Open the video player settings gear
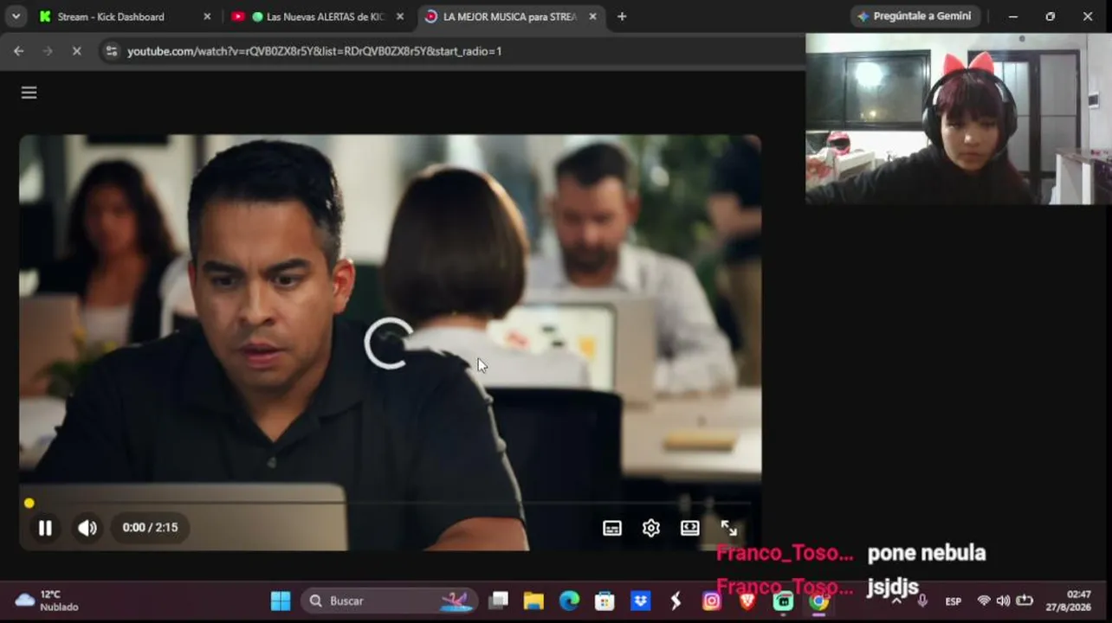1112x623 pixels. (651, 528)
